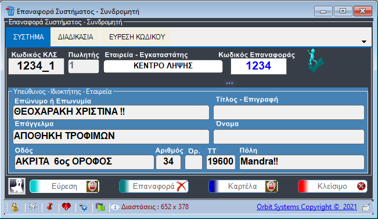Screen dimensions: 378x219
Task: Click the Πωλητής field
Action: click(x=84, y=66)
